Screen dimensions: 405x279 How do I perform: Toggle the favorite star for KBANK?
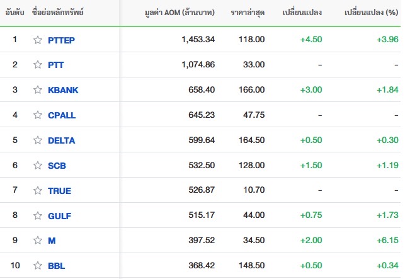pos(38,90)
